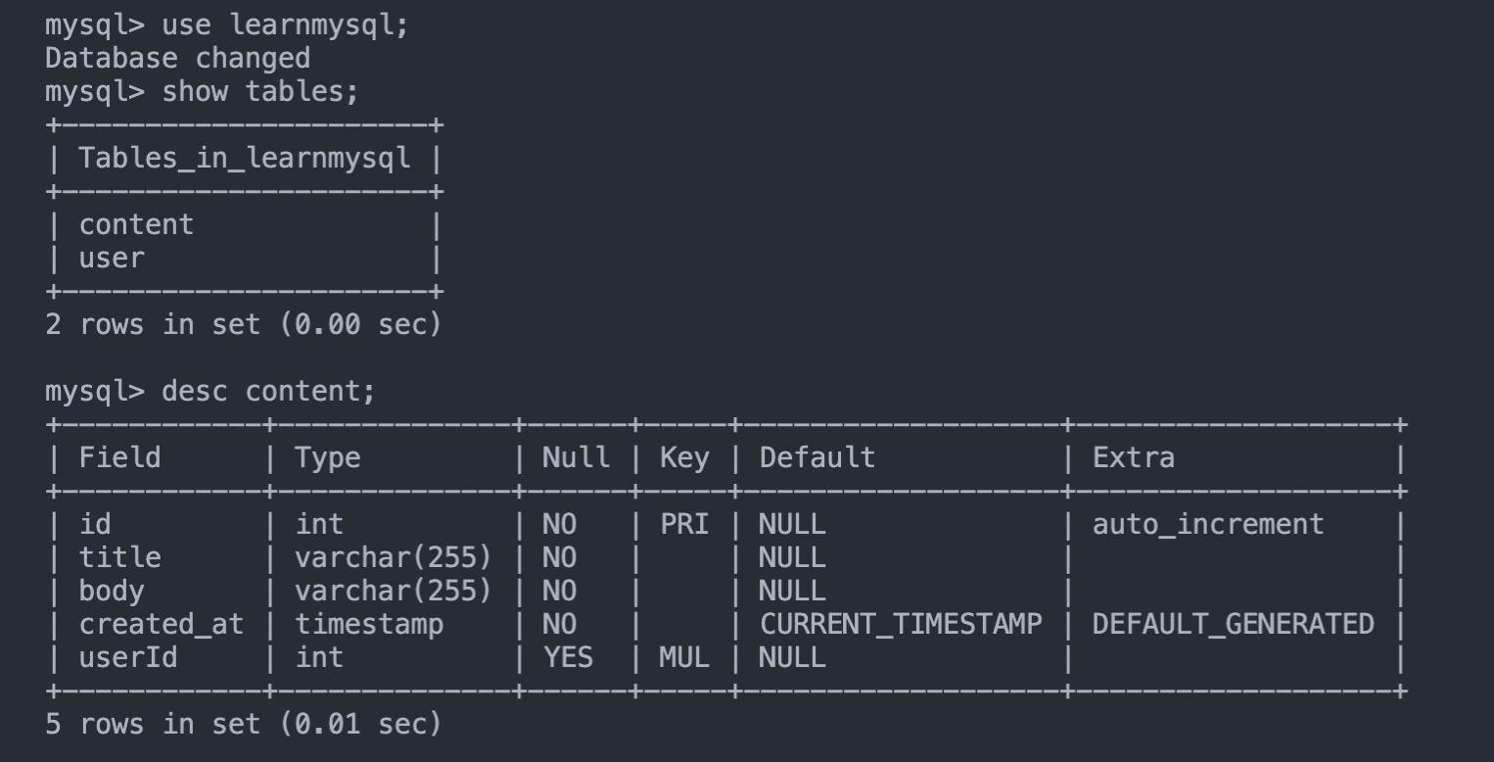Click the DEFAULT_GENERATED extra value
This screenshot has width=1494, height=762.
tap(1233, 624)
